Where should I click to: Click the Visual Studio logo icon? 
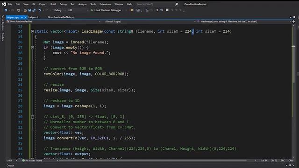tap(4, 4)
